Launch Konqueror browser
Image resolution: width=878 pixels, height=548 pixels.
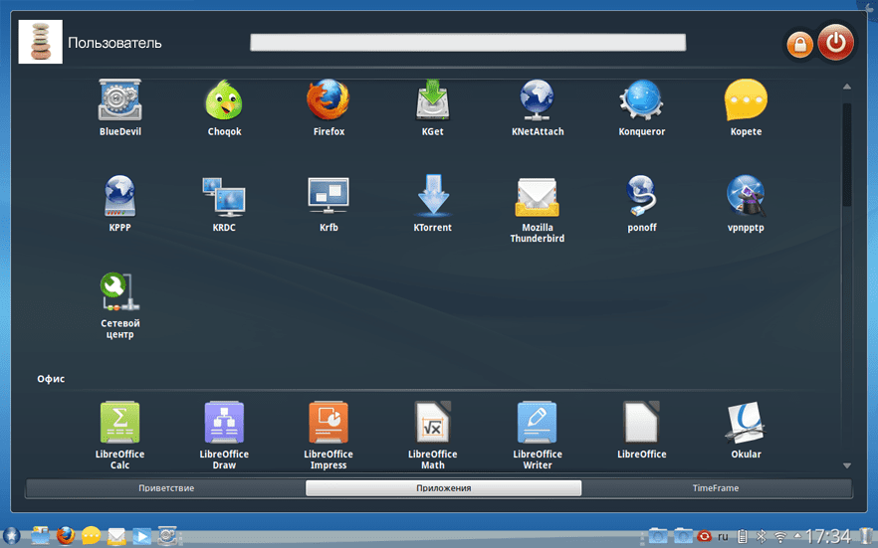(x=641, y=107)
